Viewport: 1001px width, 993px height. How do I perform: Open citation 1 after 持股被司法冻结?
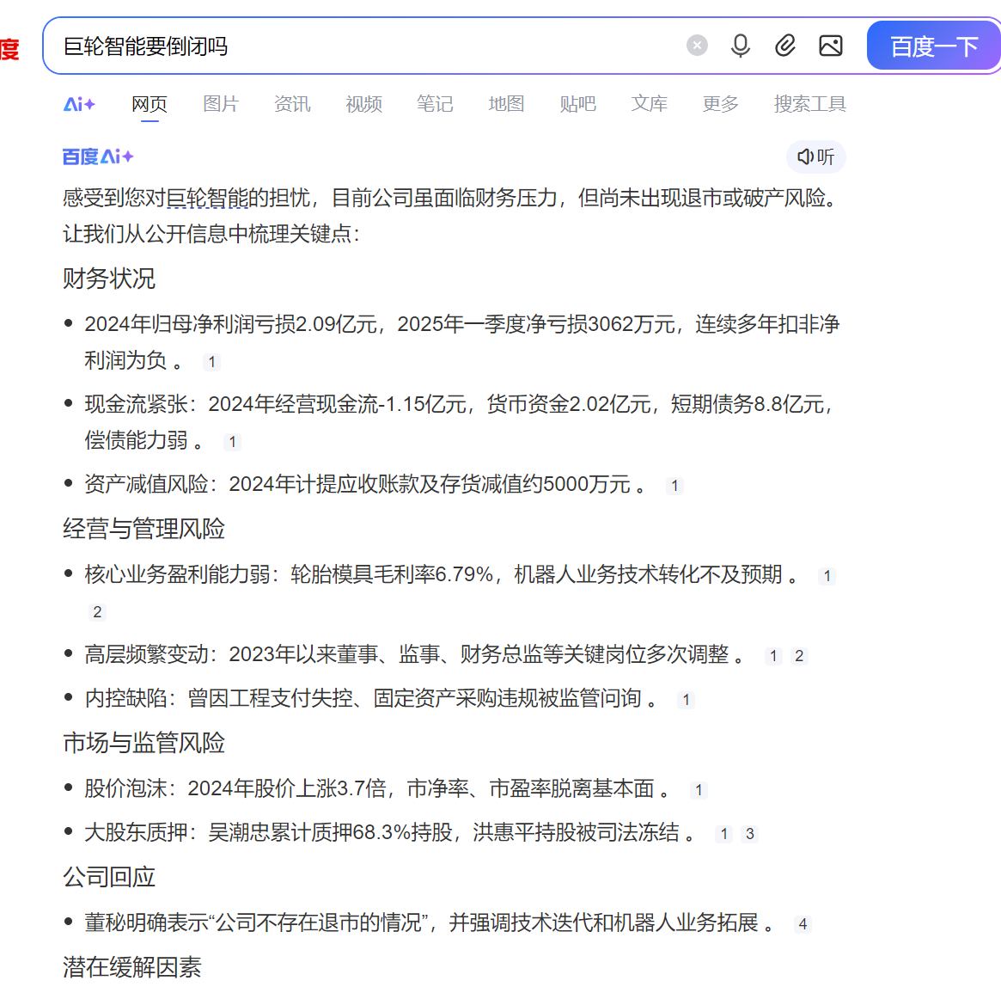click(x=724, y=833)
